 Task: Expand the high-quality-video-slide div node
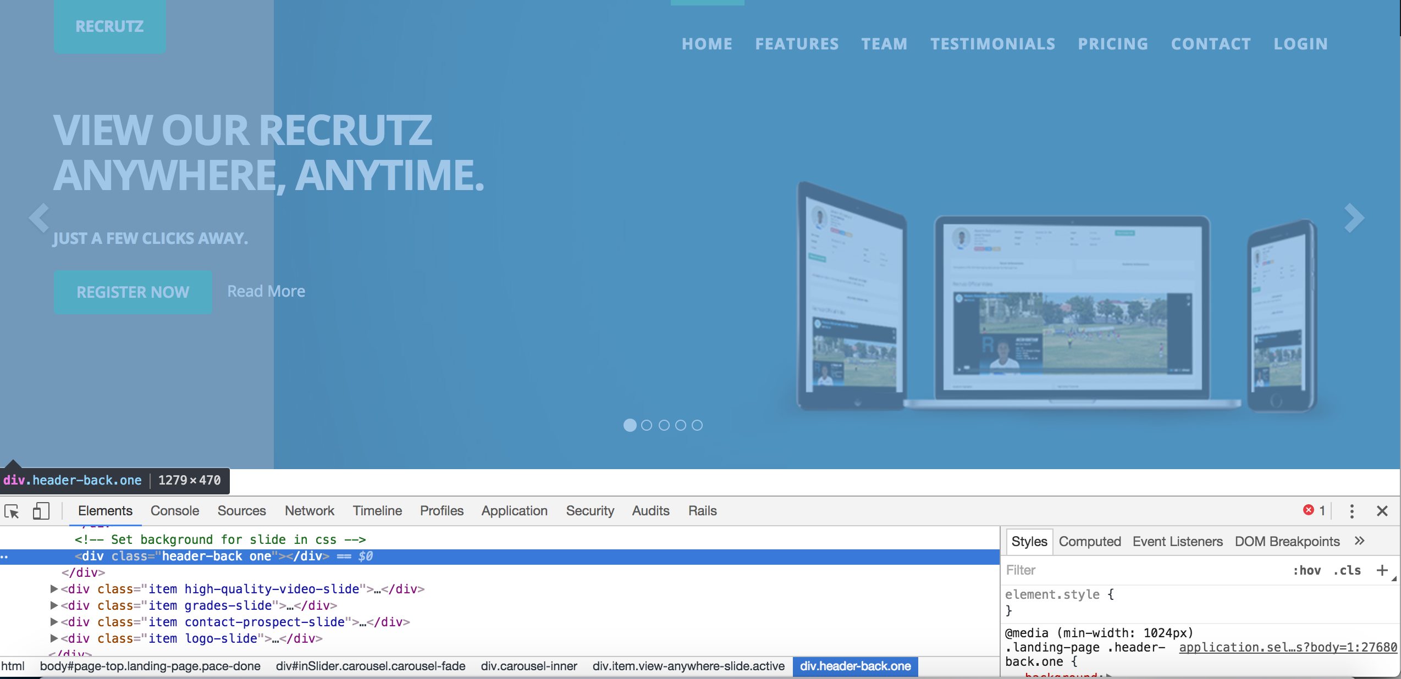[x=54, y=589]
